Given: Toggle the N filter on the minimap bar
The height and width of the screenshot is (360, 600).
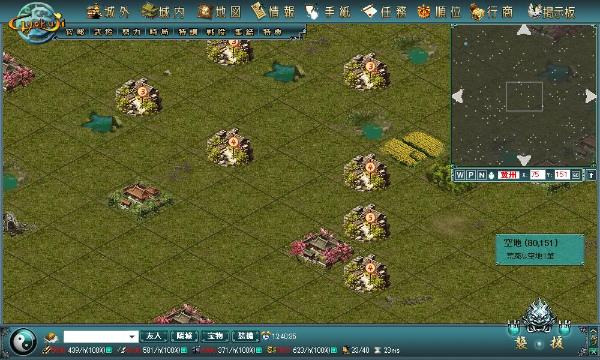Looking at the screenshot, I should tap(482, 175).
